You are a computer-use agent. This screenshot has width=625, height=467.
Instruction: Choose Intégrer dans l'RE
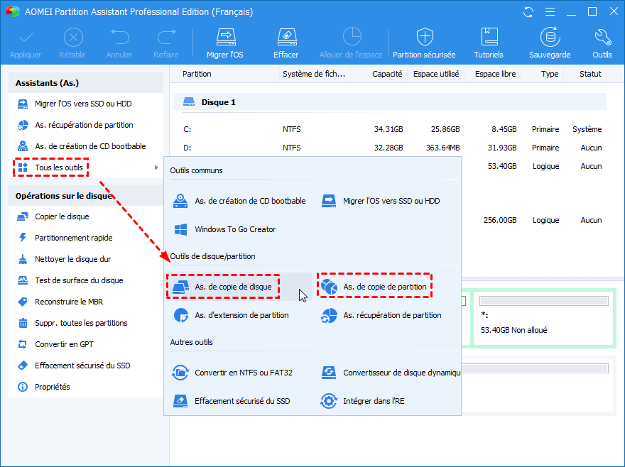363,401
